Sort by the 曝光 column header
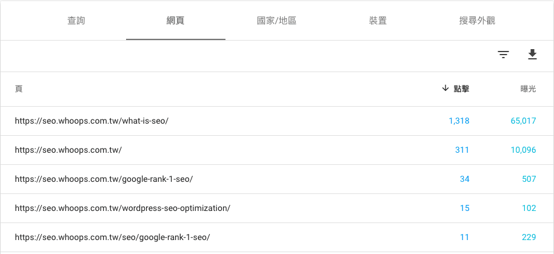This screenshot has width=554, height=254. click(528, 89)
